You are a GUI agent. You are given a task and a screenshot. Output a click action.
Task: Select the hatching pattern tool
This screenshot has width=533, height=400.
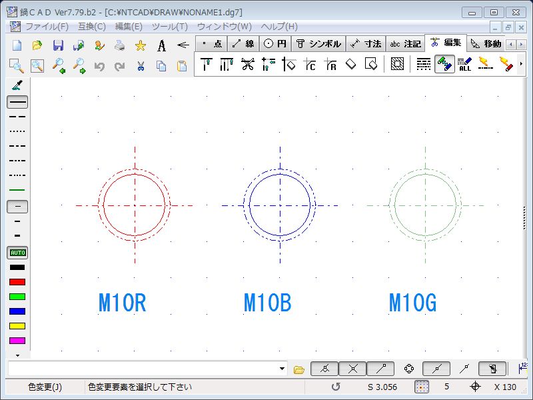pyautogui.click(x=397, y=64)
